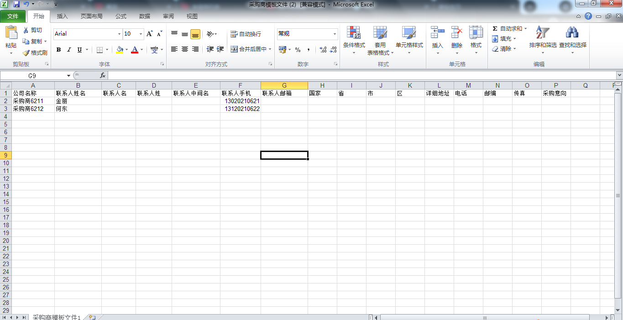Click the Merge and Center icon
This screenshot has height=320, width=623.
click(x=234, y=49)
